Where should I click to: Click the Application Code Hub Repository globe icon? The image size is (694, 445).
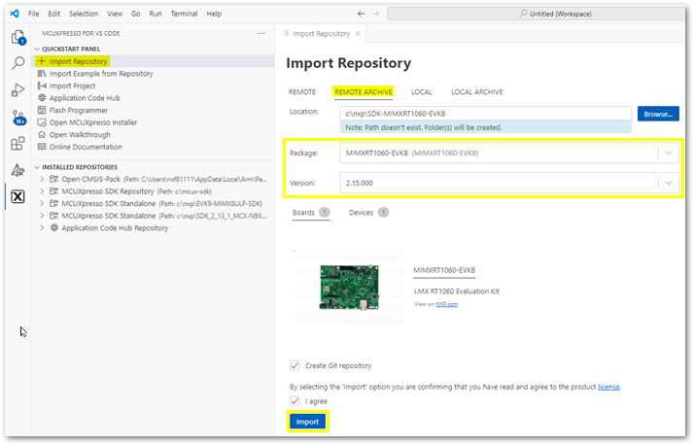point(54,227)
